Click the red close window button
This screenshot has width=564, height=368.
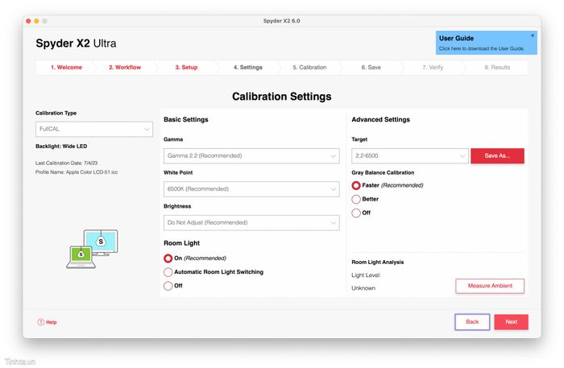pos(28,21)
